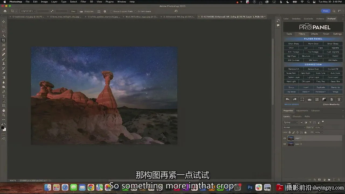345x194 pixels.
Task: Select the Zoom tool in the toolbar
Action: 4,115
